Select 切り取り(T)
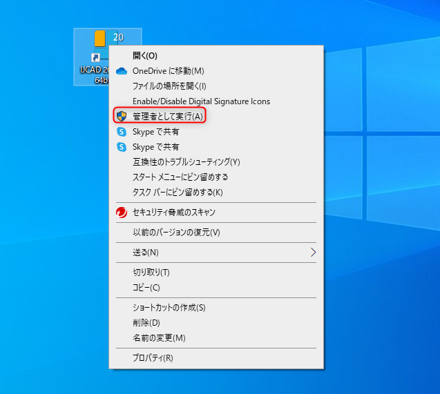Screen dimensions: 440x394 point(216,273)
